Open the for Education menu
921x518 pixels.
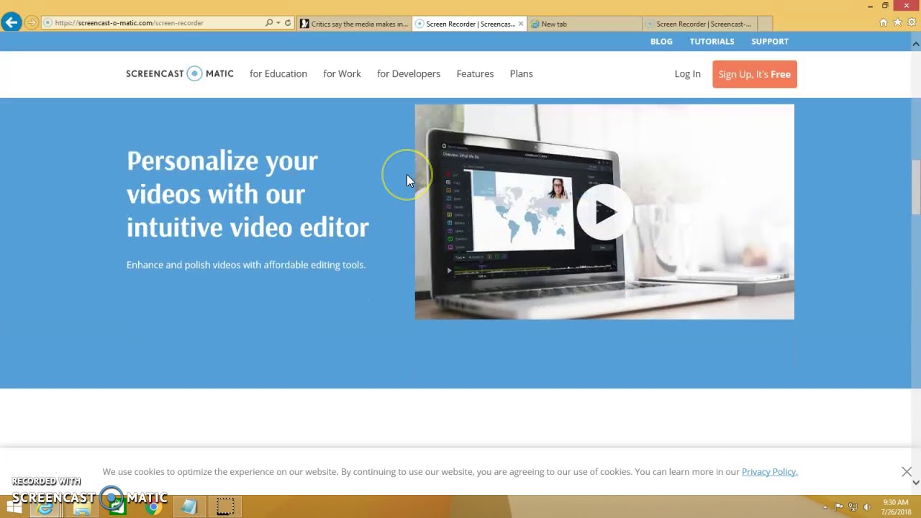[x=278, y=73]
